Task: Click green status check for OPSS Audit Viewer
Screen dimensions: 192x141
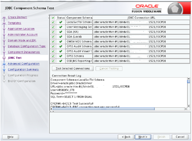Action: pos(60,51)
